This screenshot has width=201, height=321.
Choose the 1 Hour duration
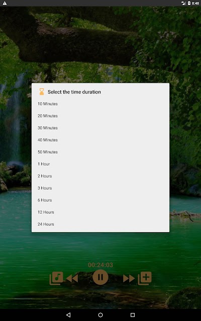pyautogui.click(x=100, y=164)
